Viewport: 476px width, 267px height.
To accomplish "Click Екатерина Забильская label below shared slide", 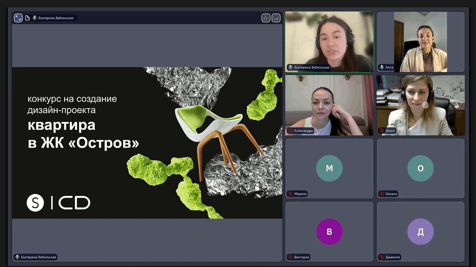I will click(x=38, y=257).
